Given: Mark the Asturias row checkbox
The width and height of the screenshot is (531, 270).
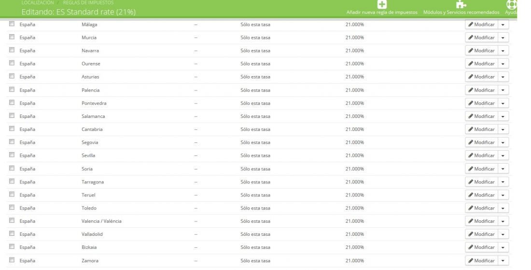Looking at the screenshot, I should coord(12,76).
